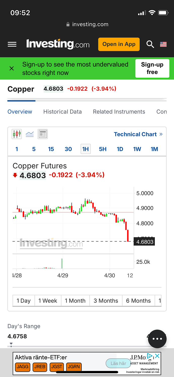Open the hamburger navigation menu

pos(12,44)
